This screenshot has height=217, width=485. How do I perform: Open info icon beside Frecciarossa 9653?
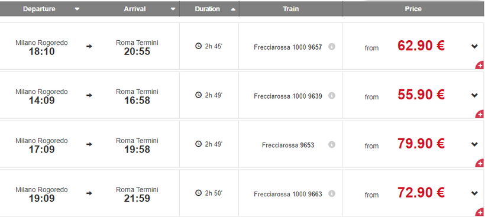point(332,144)
